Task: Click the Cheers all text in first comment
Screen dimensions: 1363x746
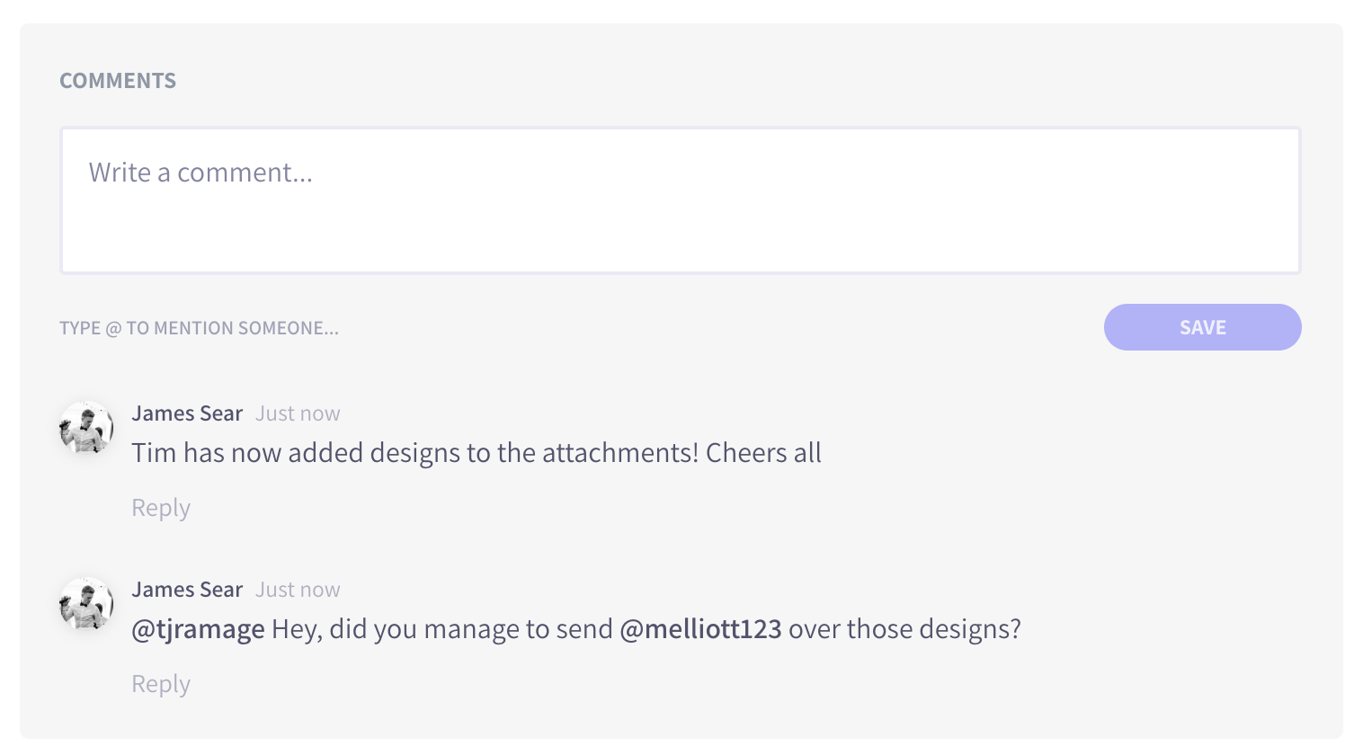Action: [x=763, y=453]
